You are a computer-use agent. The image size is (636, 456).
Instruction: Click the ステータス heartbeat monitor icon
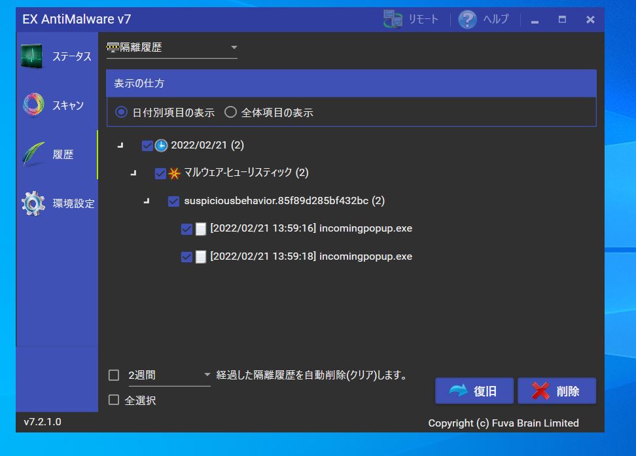pos(32,56)
